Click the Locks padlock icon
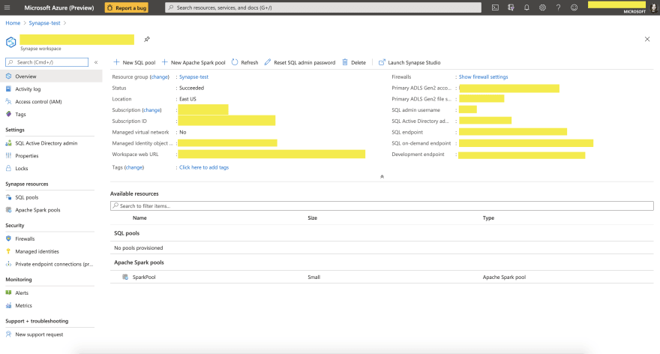The width and height of the screenshot is (660, 354). click(8, 168)
